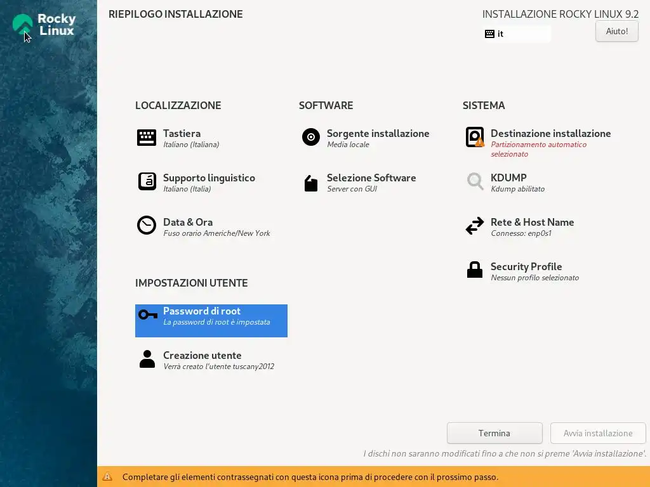Click the Rocky Linux logo
Image resolution: width=650 pixels, height=487 pixels.
(44, 25)
